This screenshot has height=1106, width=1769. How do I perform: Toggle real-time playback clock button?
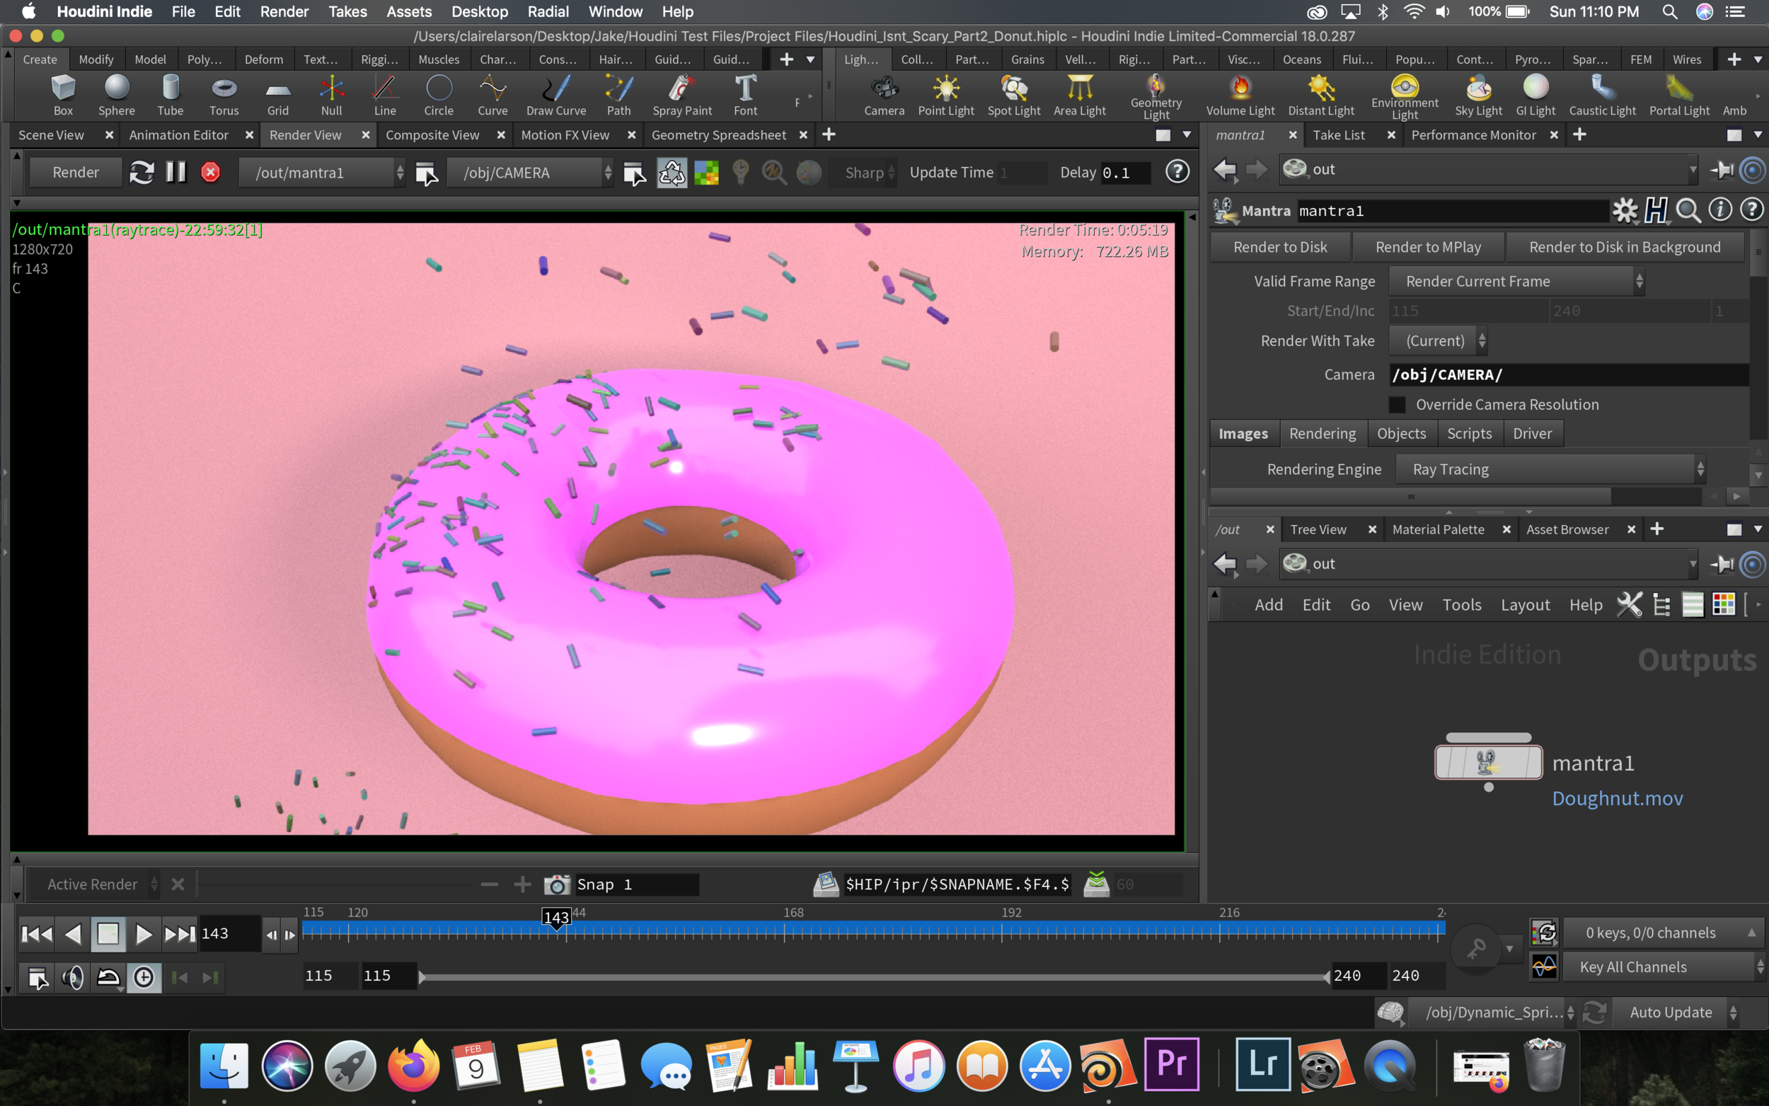(144, 977)
